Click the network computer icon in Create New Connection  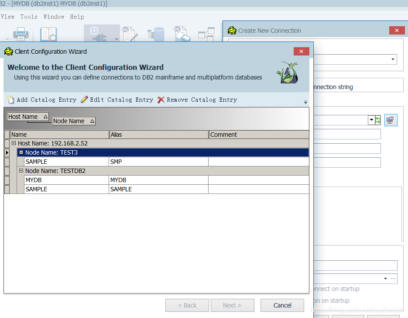tap(391, 120)
